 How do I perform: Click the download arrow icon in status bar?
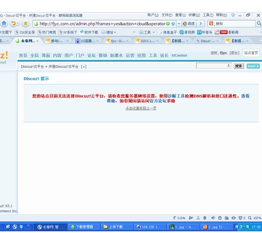click(x=205, y=218)
